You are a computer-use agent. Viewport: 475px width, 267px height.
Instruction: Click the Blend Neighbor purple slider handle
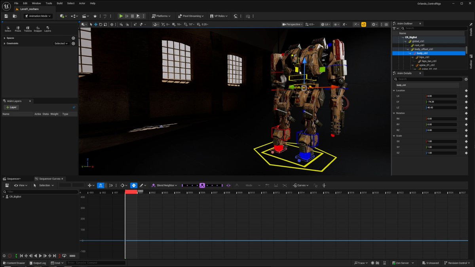click(x=202, y=185)
